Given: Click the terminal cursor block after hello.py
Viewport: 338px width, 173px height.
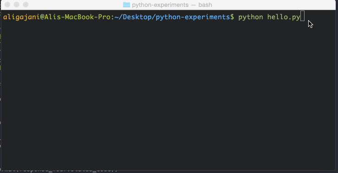Looking at the screenshot, I should [302, 16].
